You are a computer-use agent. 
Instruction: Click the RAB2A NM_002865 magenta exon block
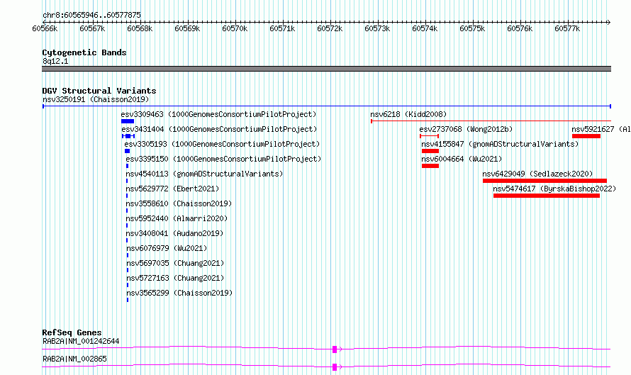[x=335, y=367]
